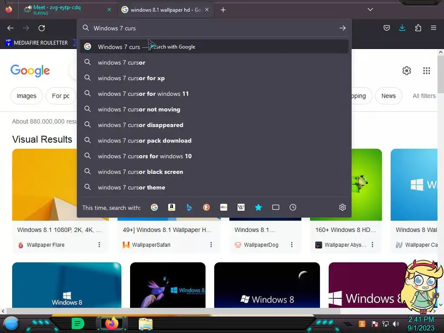Viewport: 444px width, 333px height.
Task: Search this time with DuckDuckGo
Action: point(206,208)
